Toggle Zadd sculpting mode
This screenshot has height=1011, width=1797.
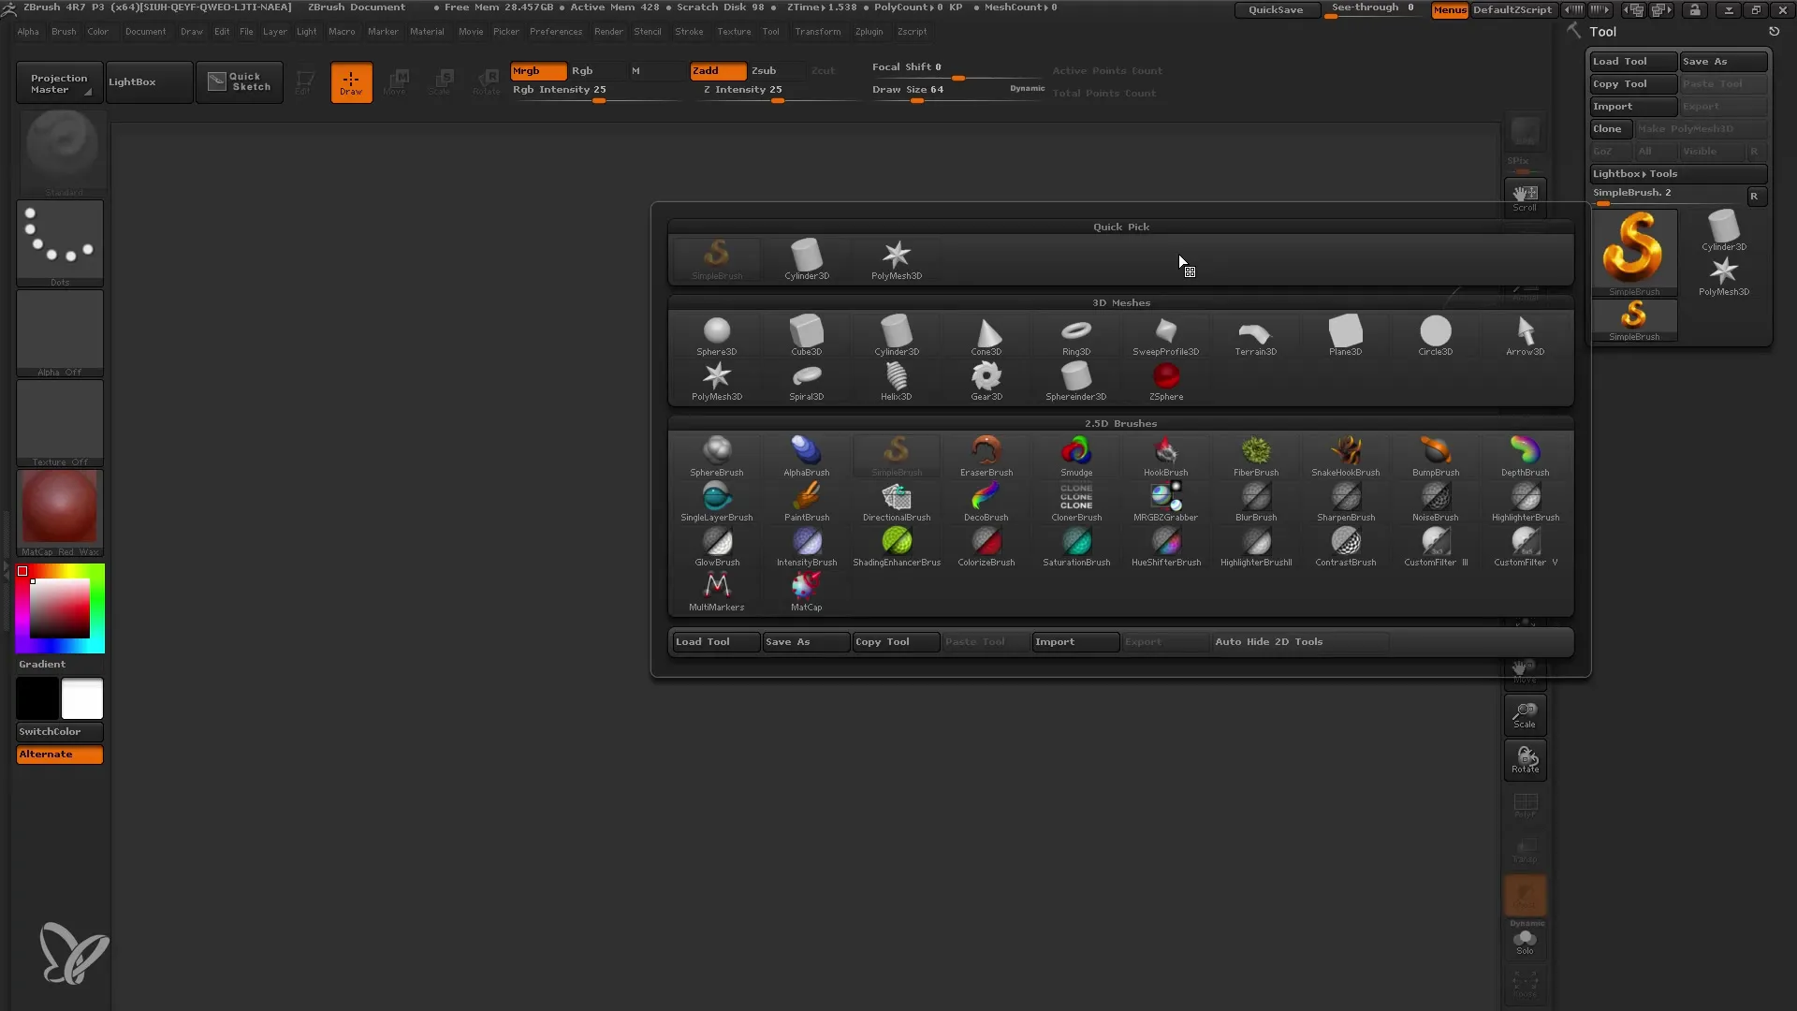coord(713,69)
